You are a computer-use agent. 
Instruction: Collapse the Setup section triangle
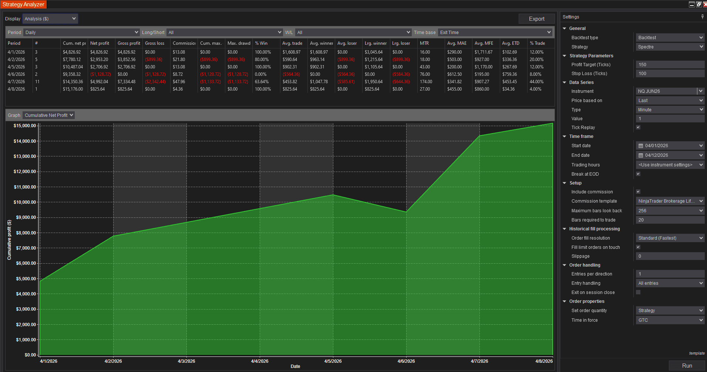(565, 183)
